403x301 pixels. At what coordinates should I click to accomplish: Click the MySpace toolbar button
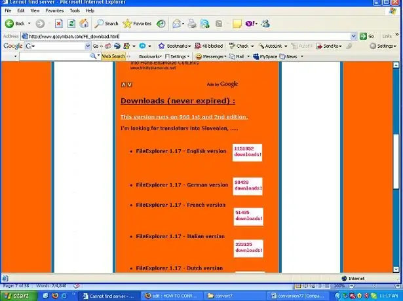click(x=265, y=56)
